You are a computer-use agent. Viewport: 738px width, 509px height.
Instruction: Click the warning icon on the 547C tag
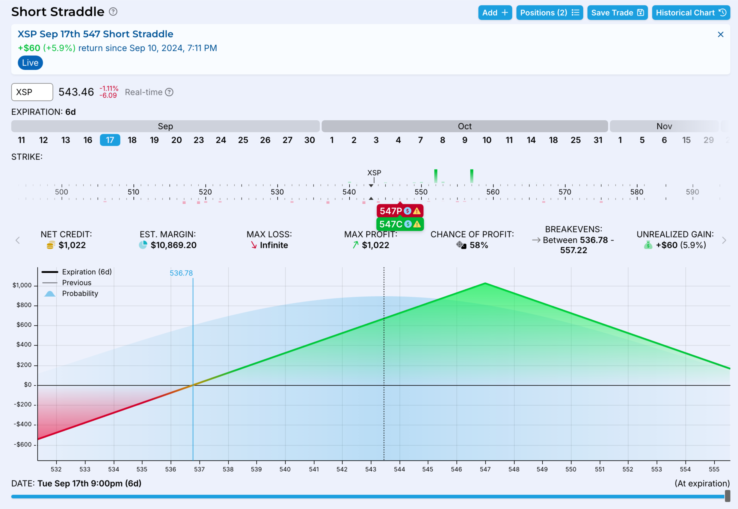[417, 224]
